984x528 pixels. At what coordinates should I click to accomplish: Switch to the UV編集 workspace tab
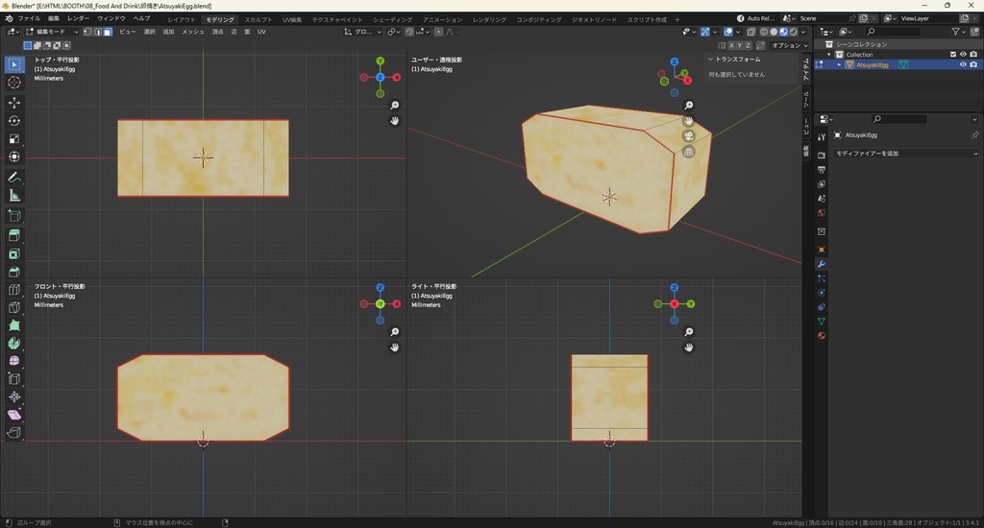(291, 19)
